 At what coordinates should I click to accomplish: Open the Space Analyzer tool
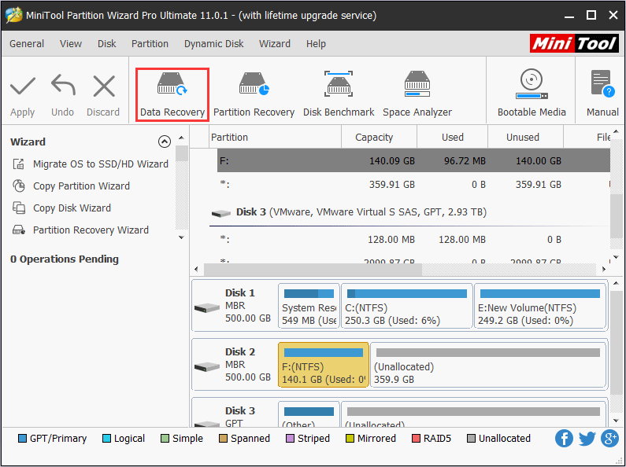pyautogui.click(x=417, y=94)
